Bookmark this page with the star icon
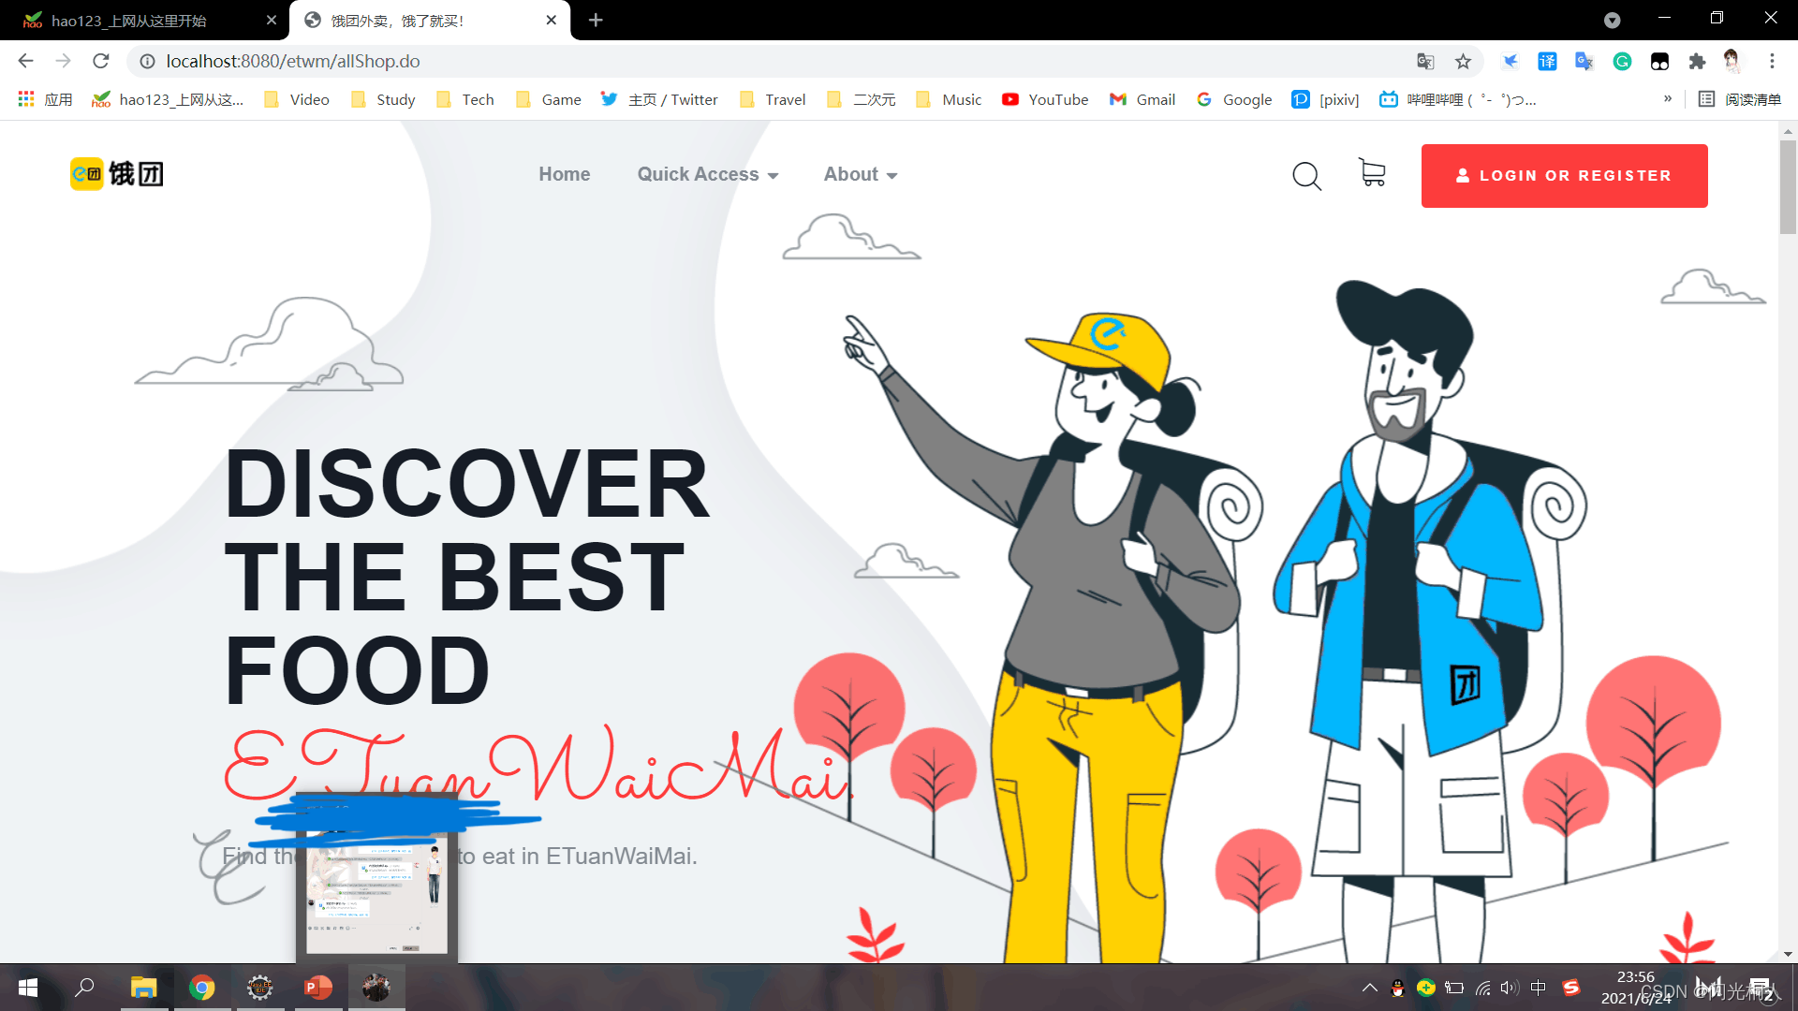Viewport: 1798px width, 1011px height. point(1463,62)
